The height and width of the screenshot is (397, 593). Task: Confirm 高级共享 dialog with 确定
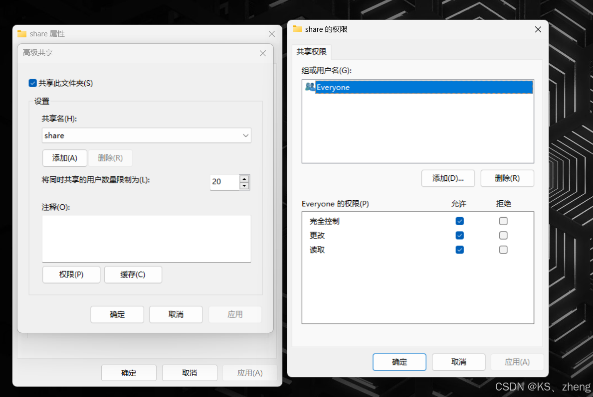[x=117, y=314]
